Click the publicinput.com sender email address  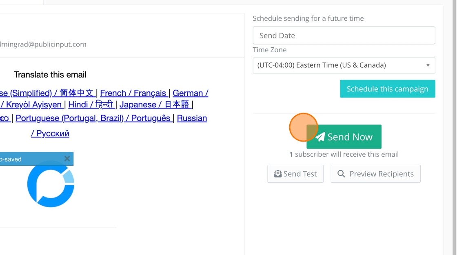click(43, 44)
